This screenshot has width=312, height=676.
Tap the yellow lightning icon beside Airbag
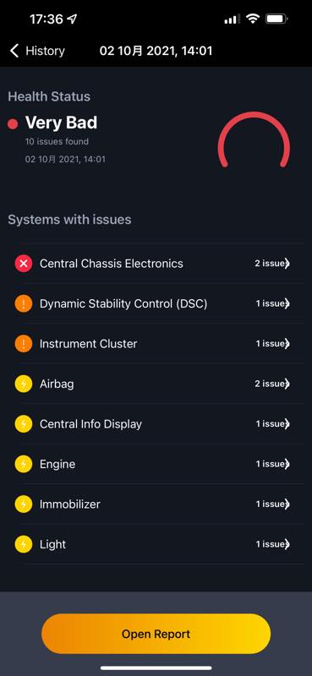[x=24, y=384]
